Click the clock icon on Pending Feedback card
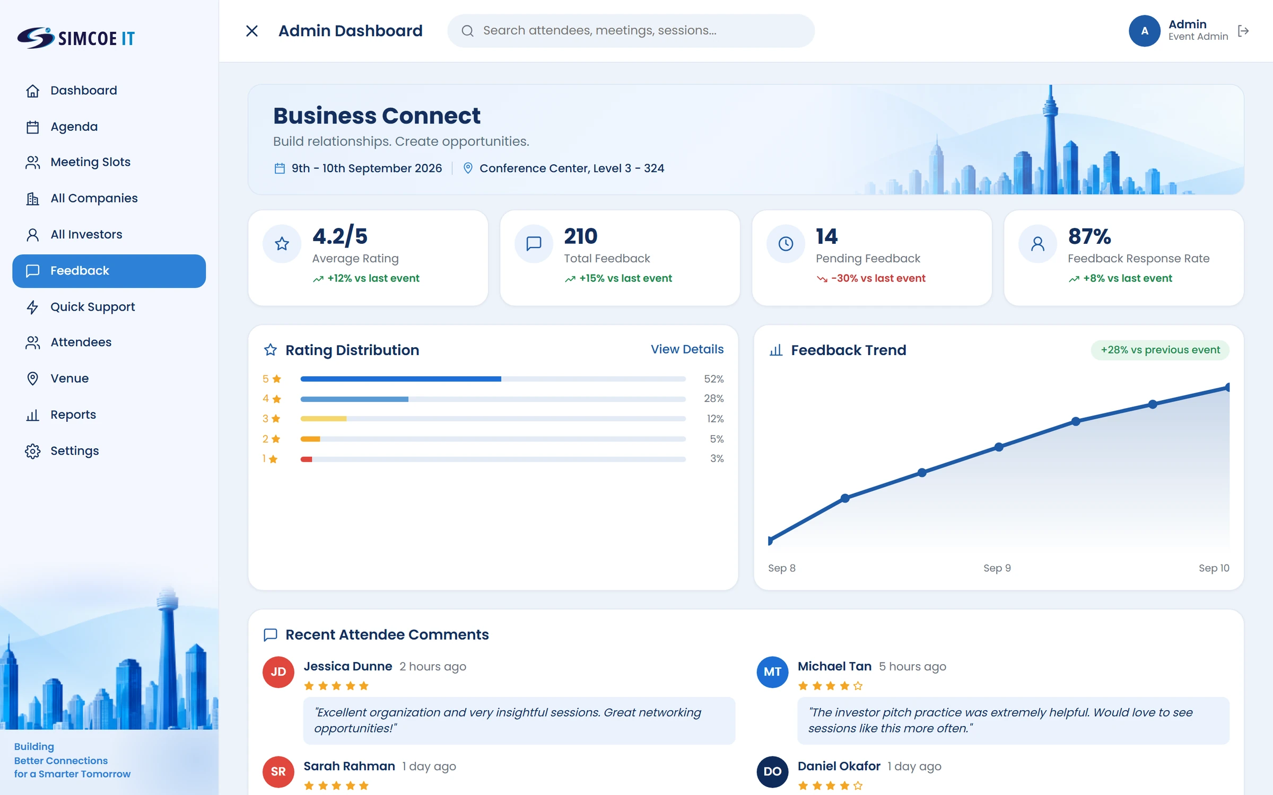 tap(786, 243)
